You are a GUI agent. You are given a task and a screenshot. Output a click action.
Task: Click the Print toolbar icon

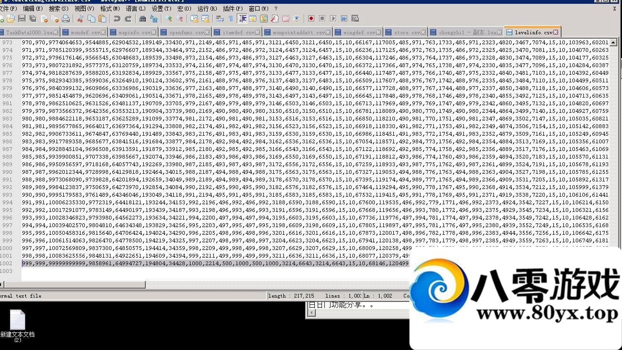pos(66,19)
